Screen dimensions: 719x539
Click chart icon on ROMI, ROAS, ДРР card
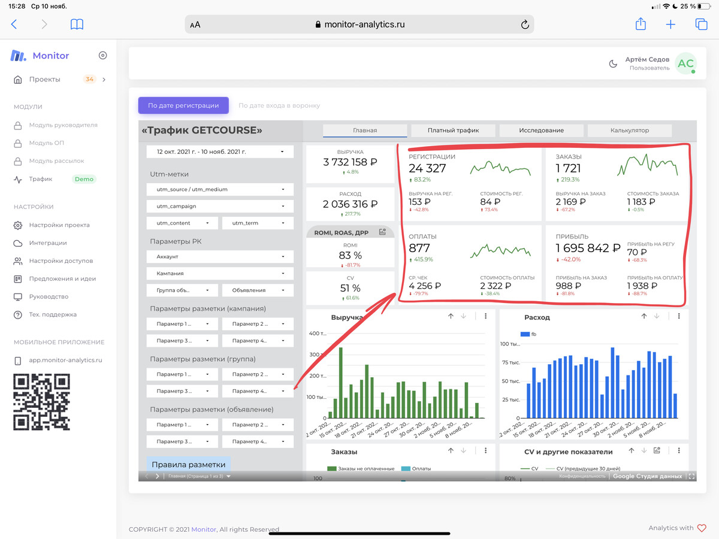[x=382, y=232]
